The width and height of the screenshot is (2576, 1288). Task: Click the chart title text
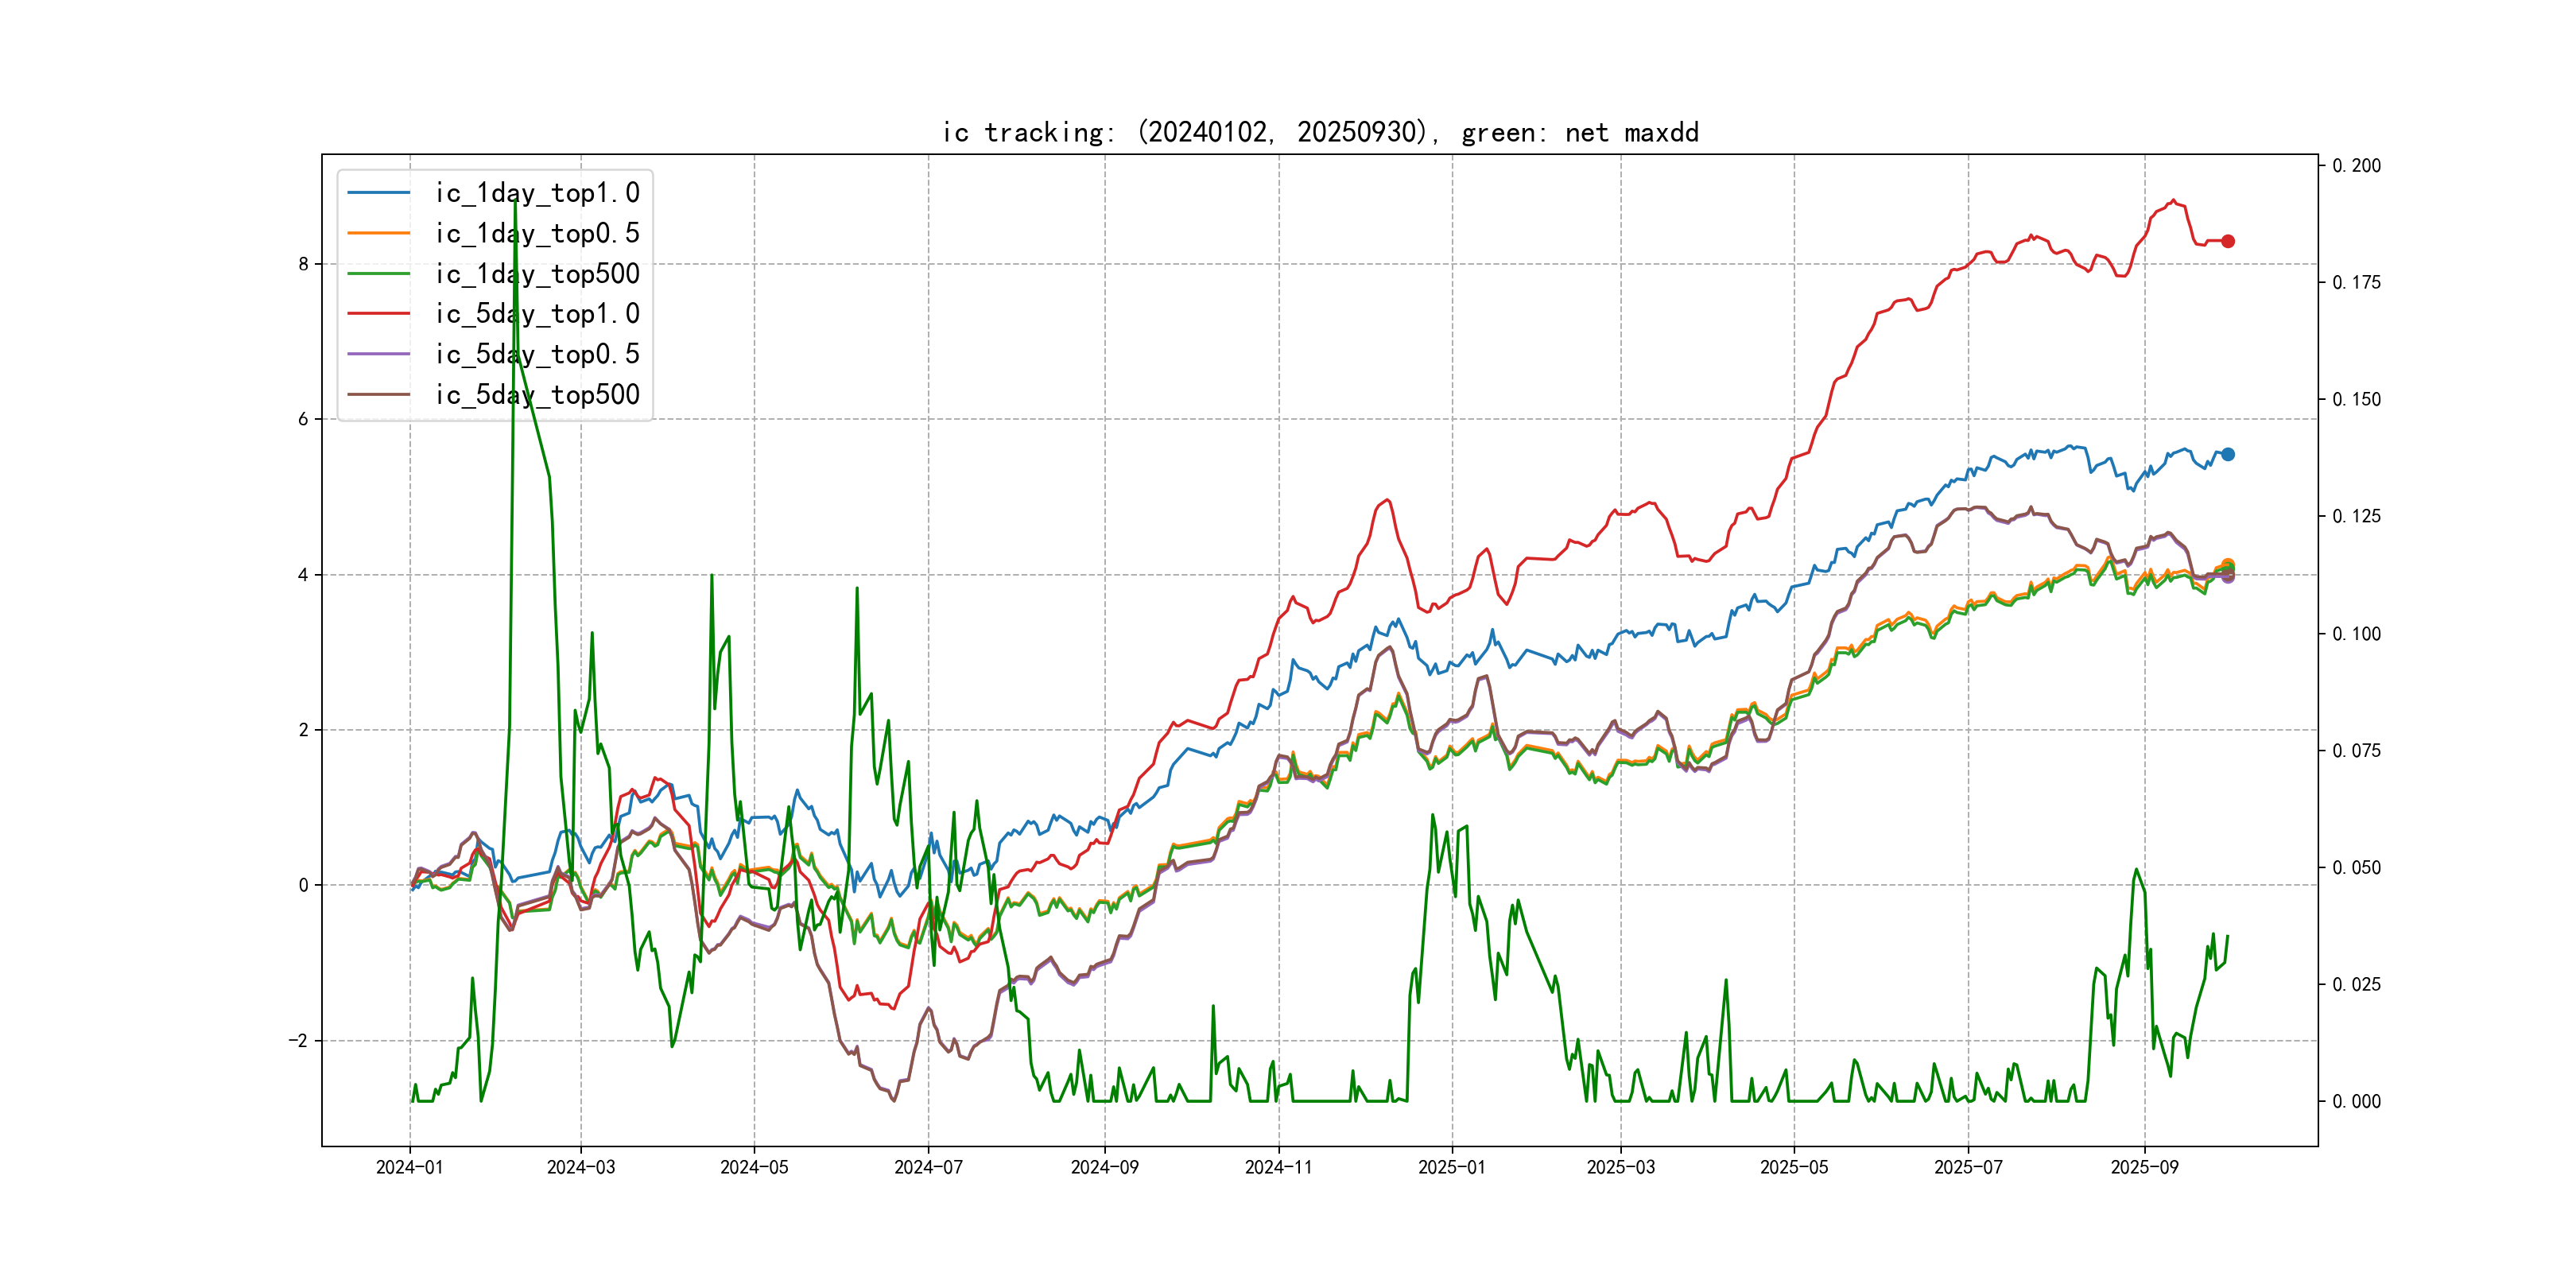[x=1320, y=132]
